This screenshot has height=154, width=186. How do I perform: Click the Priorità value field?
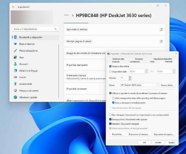[124, 78]
